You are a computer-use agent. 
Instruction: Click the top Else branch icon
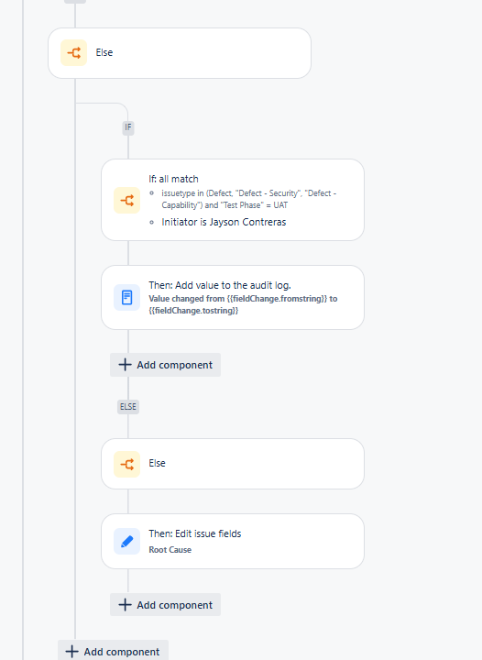pyautogui.click(x=73, y=52)
